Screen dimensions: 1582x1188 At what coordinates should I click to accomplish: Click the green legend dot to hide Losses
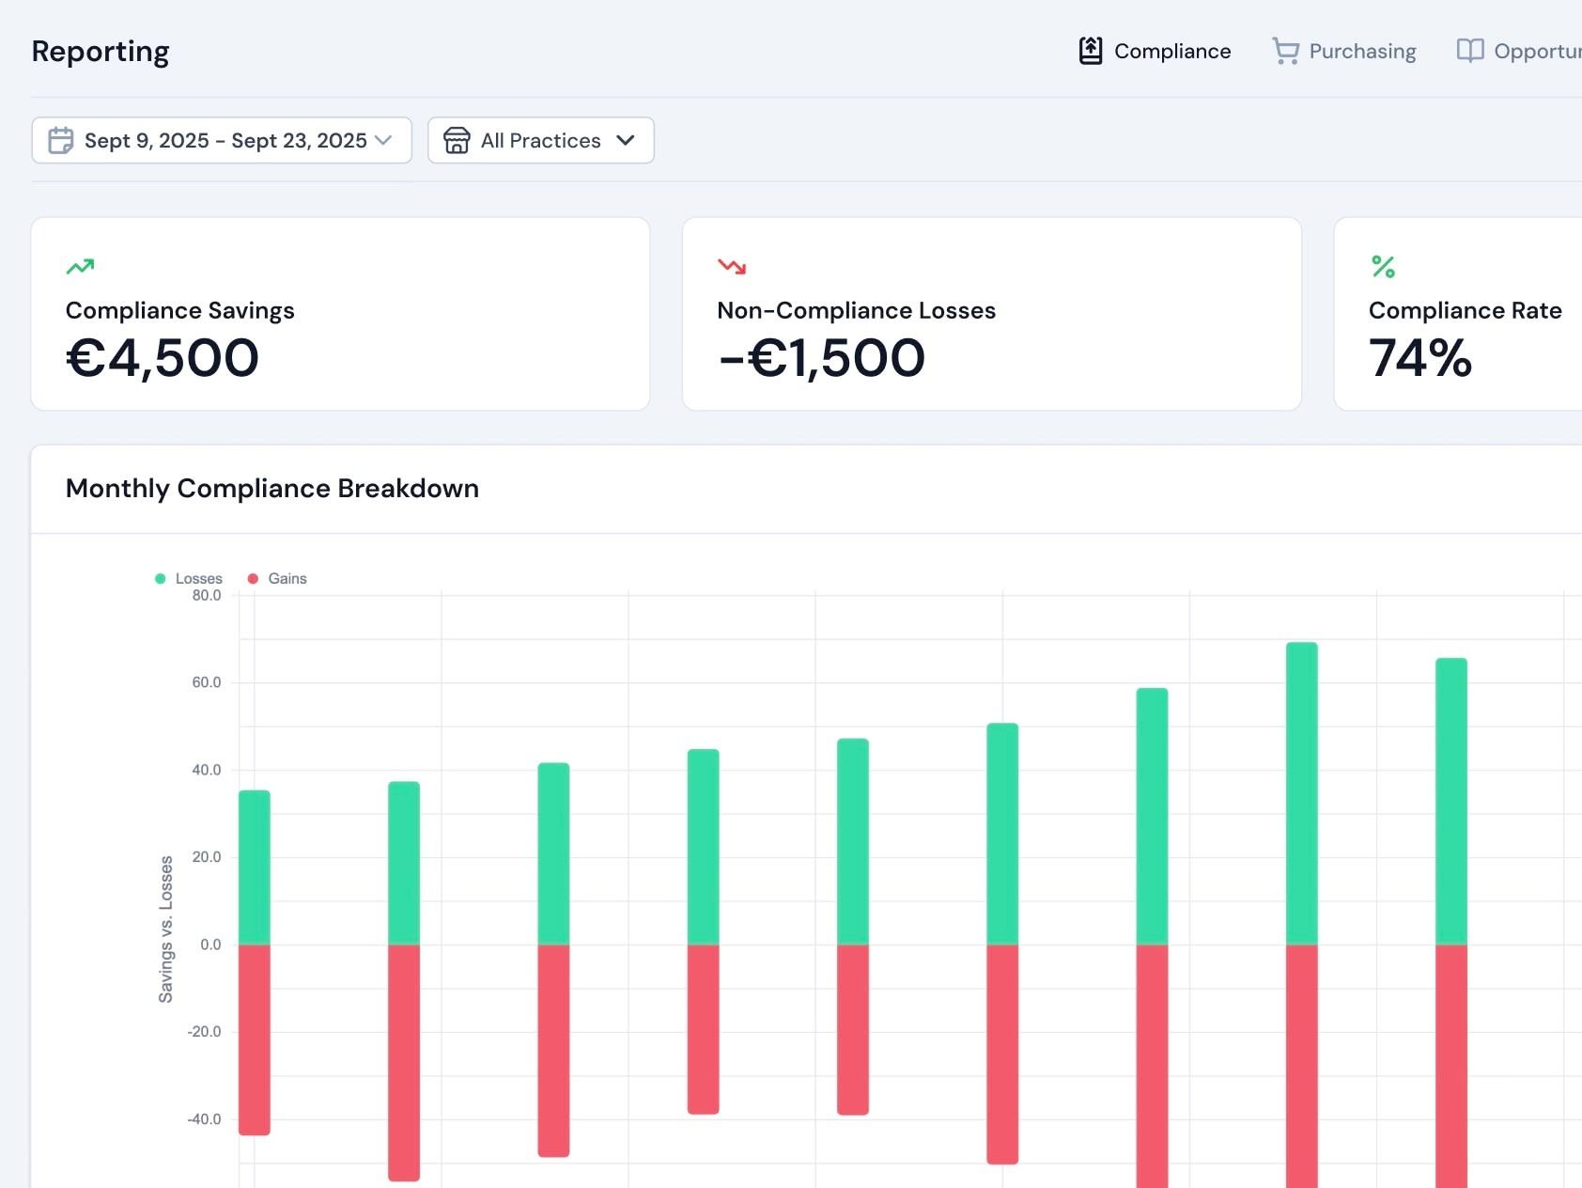(x=158, y=578)
